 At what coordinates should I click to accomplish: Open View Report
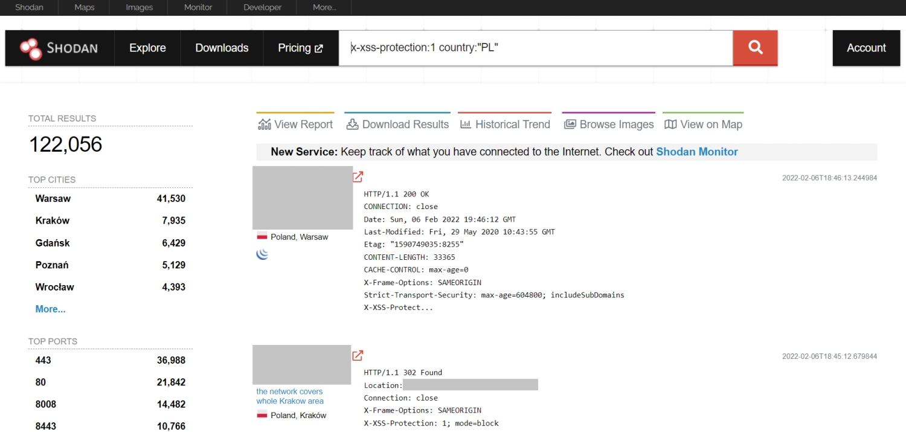pyautogui.click(x=295, y=124)
